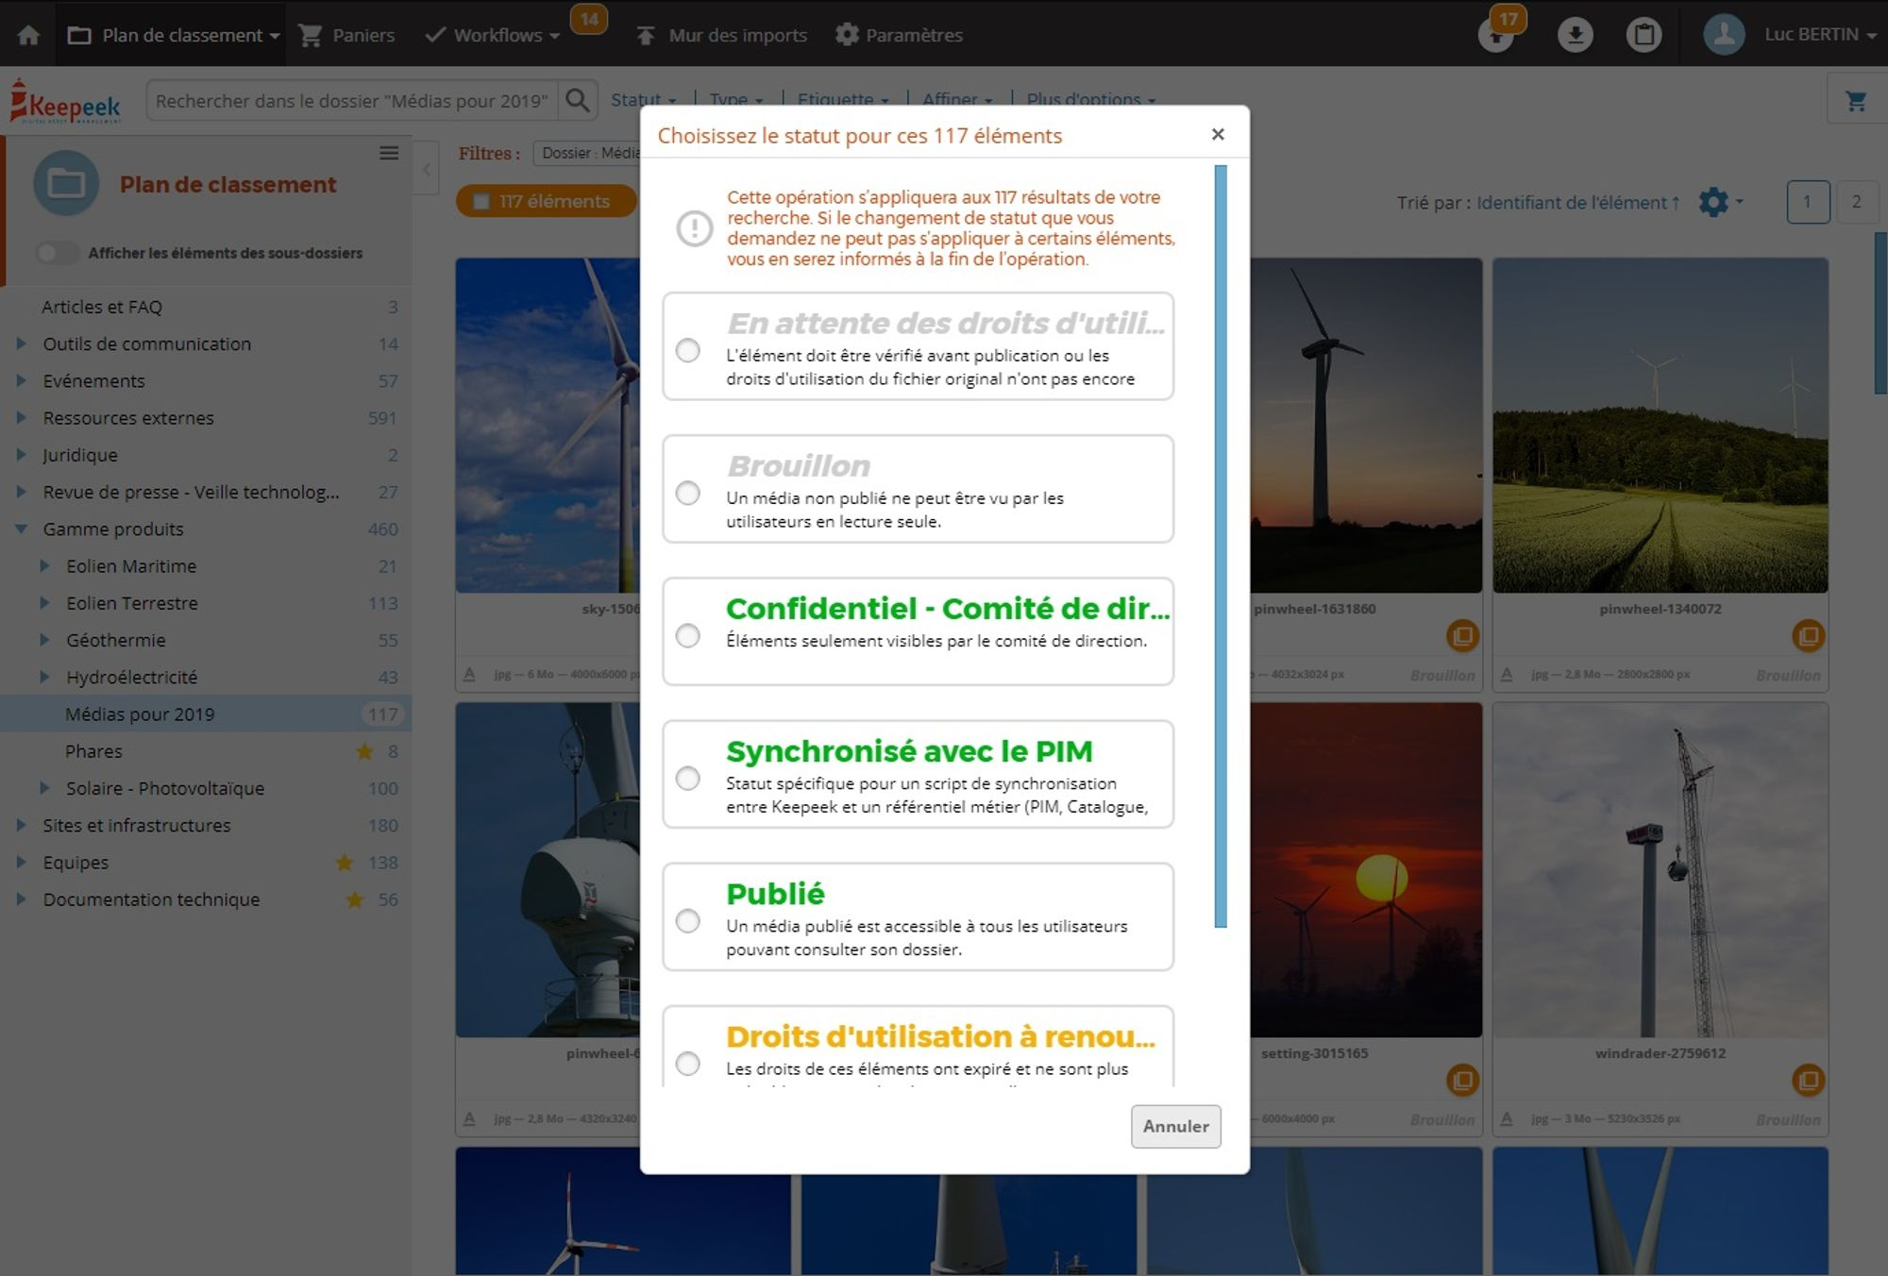Open the notification bell with badge 17
The width and height of the screenshot is (1888, 1276).
pyautogui.click(x=1495, y=36)
